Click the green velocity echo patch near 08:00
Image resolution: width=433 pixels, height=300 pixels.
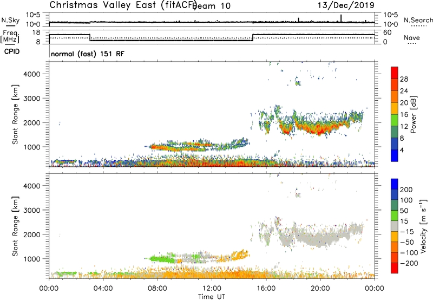[x=161, y=259]
